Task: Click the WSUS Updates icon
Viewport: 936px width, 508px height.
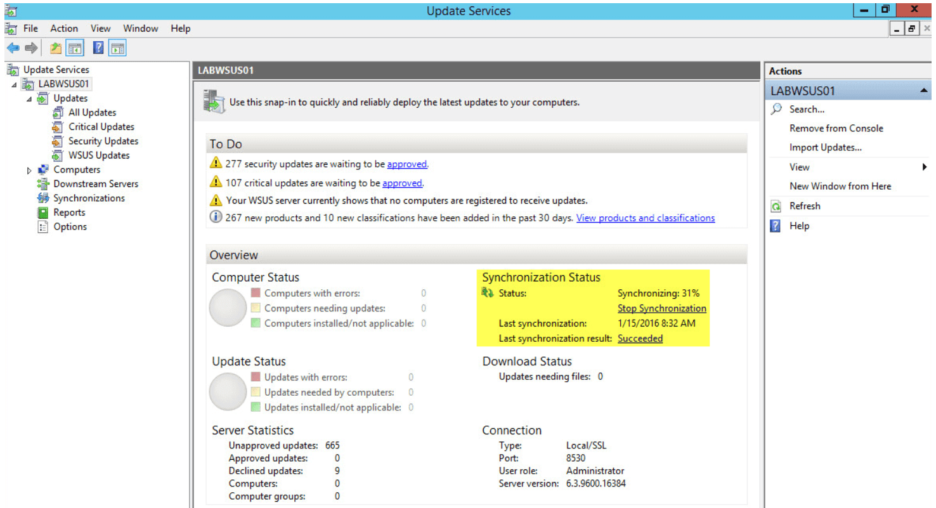Action: coord(58,155)
